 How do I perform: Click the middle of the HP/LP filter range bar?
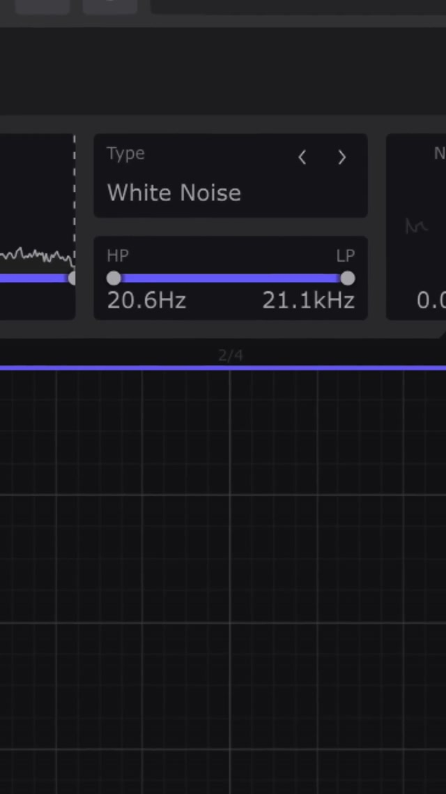[x=231, y=278]
